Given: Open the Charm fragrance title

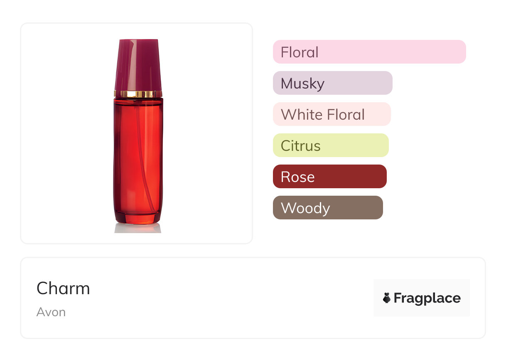Looking at the screenshot, I should pos(63,288).
